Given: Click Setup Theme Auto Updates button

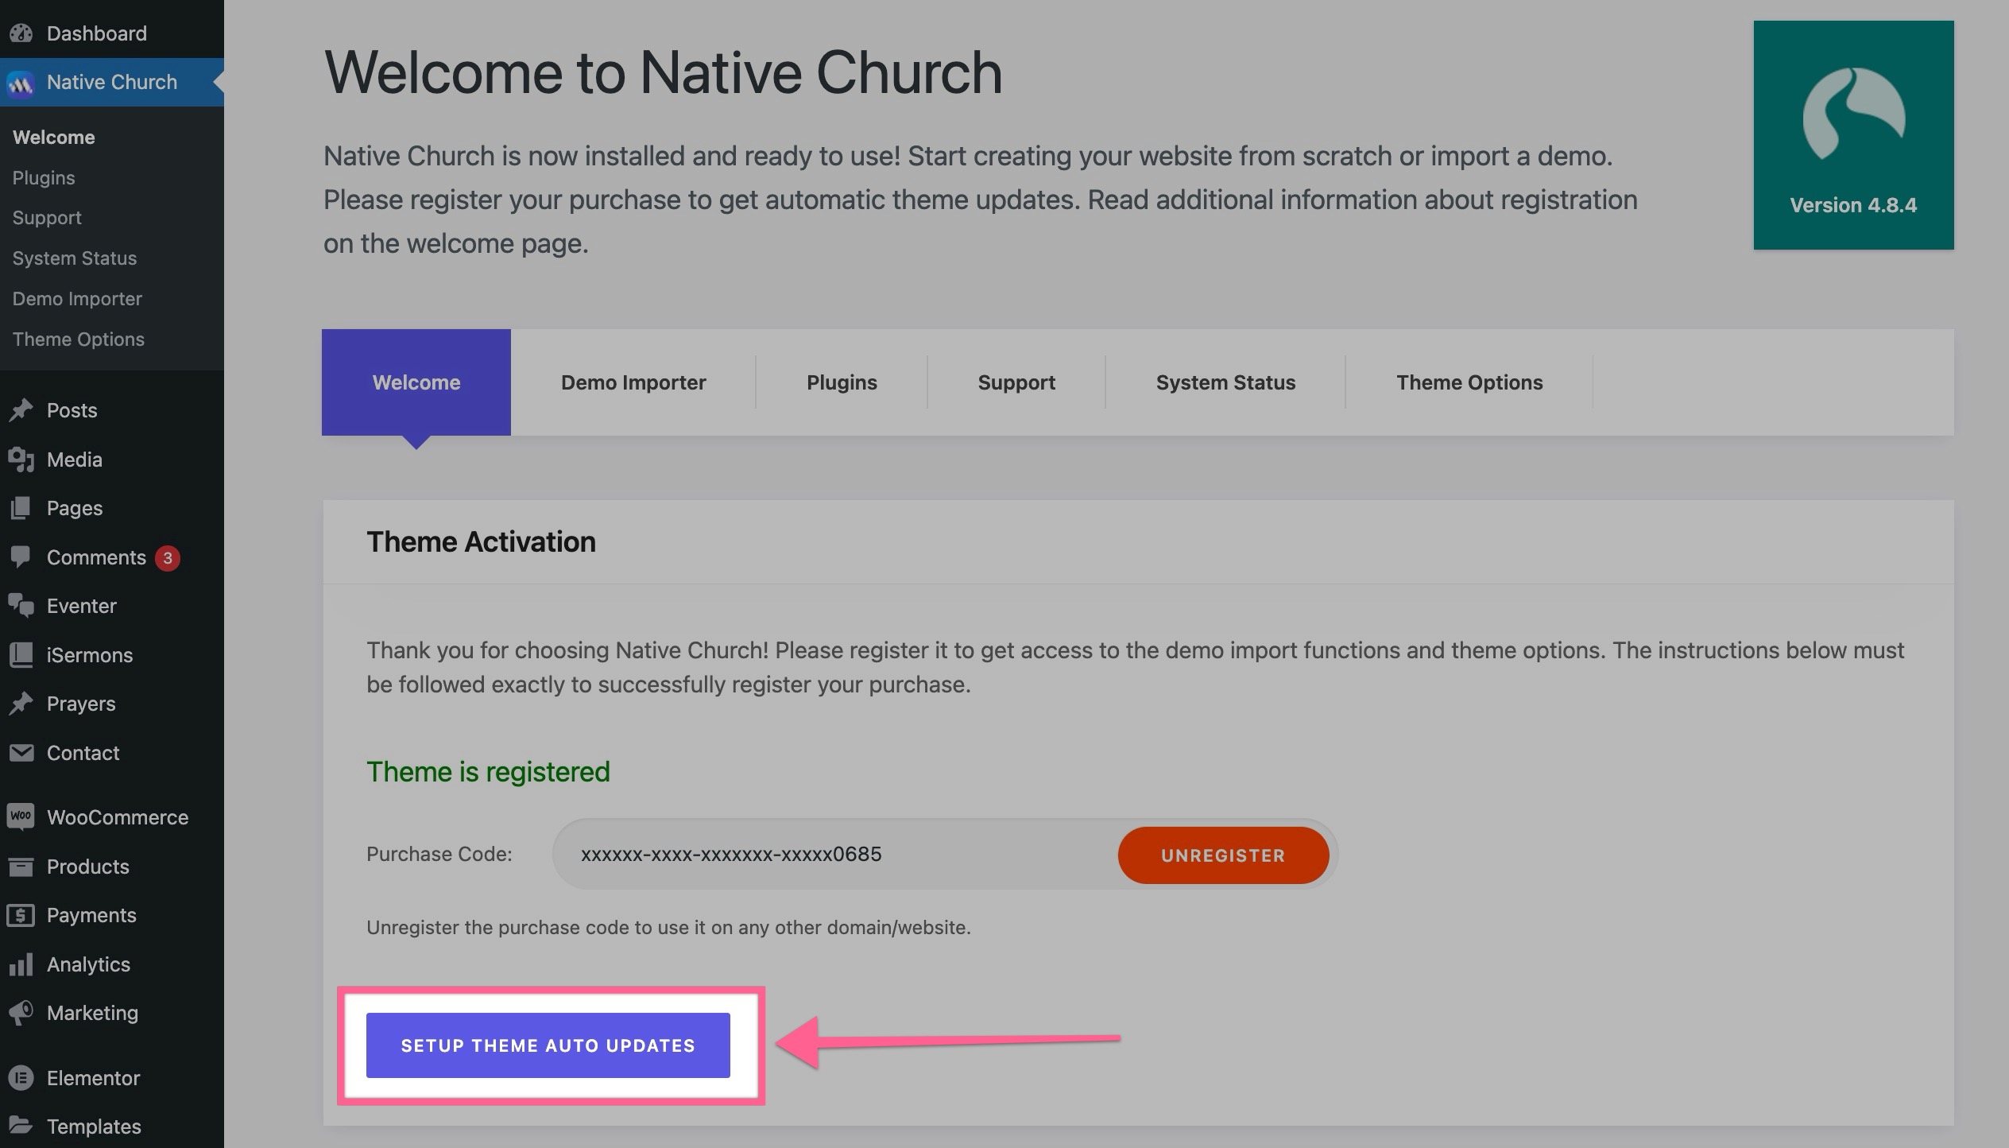Looking at the screenshot, I should (x=548, y=1045).
